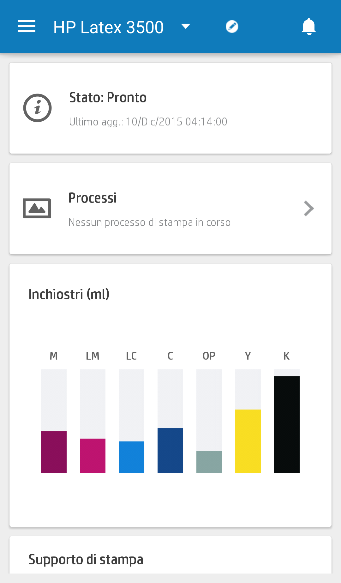Tap the Inchiostri (ml) card heading

tap(69, 294)
